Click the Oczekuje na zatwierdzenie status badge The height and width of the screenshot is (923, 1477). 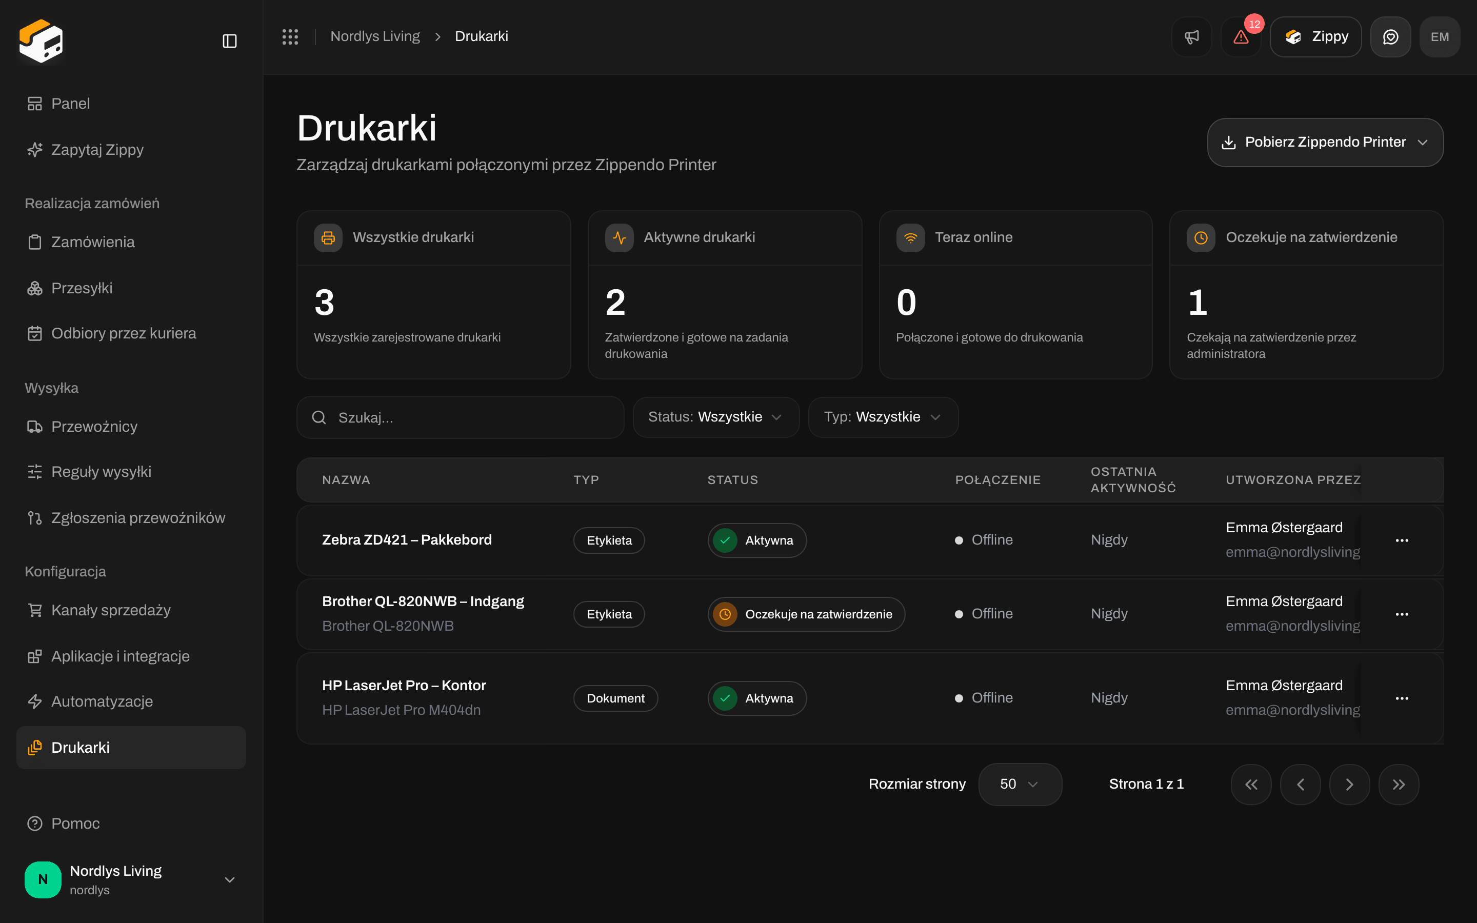[806, 614]
